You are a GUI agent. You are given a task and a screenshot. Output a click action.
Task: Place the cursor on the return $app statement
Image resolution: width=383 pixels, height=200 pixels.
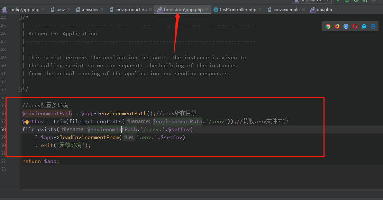(x=40, y=161)
